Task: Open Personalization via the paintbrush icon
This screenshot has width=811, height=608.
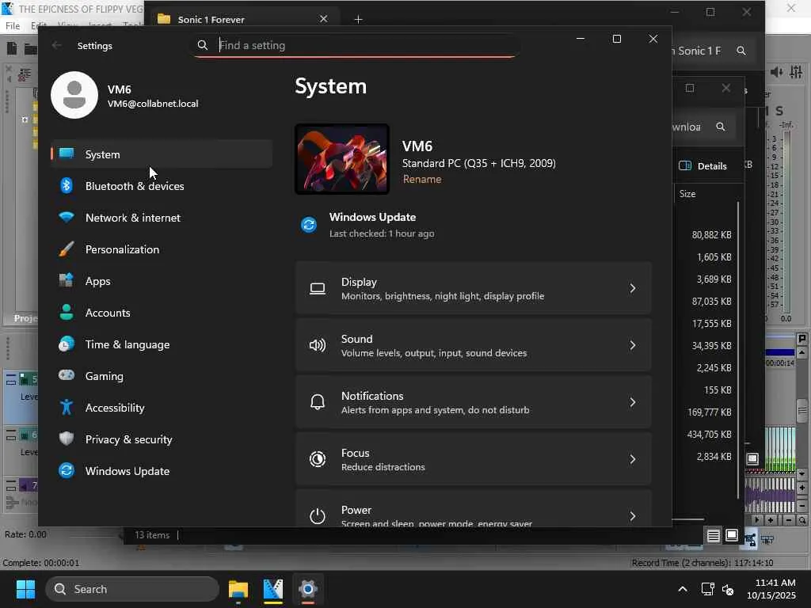Action: [x=67, y=249]
